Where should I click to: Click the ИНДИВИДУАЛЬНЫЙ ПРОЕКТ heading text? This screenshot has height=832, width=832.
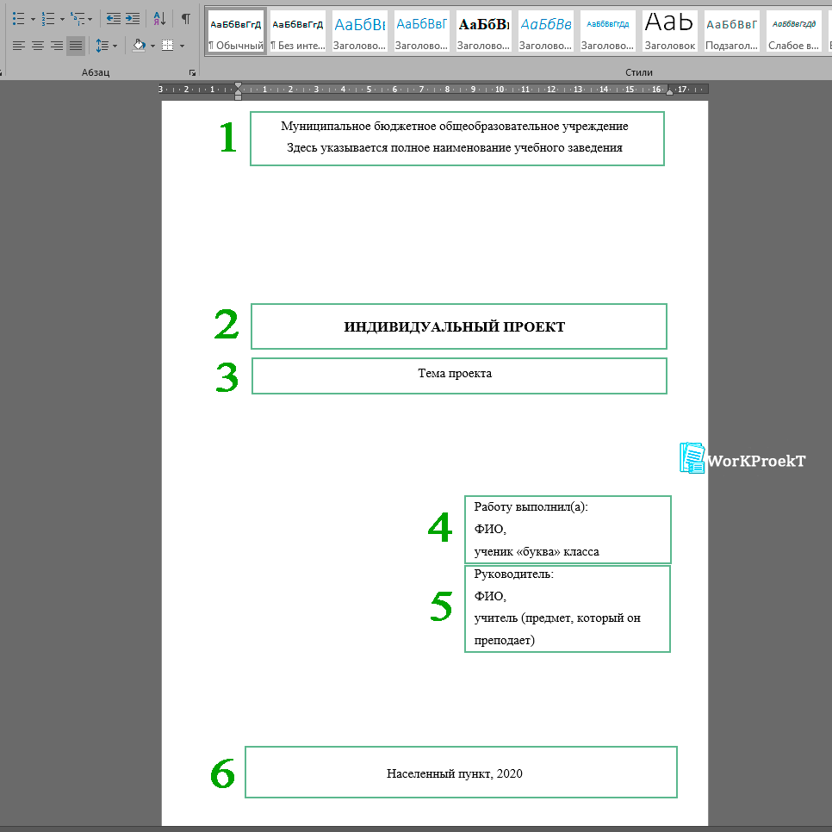point(455,327)
